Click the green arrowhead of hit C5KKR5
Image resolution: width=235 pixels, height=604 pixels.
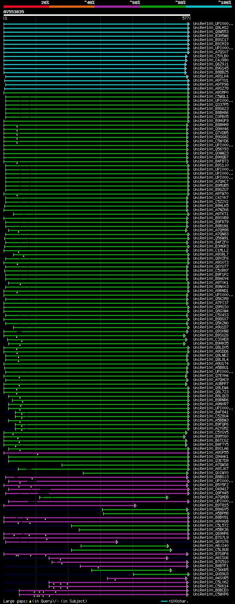coord(171,570)
